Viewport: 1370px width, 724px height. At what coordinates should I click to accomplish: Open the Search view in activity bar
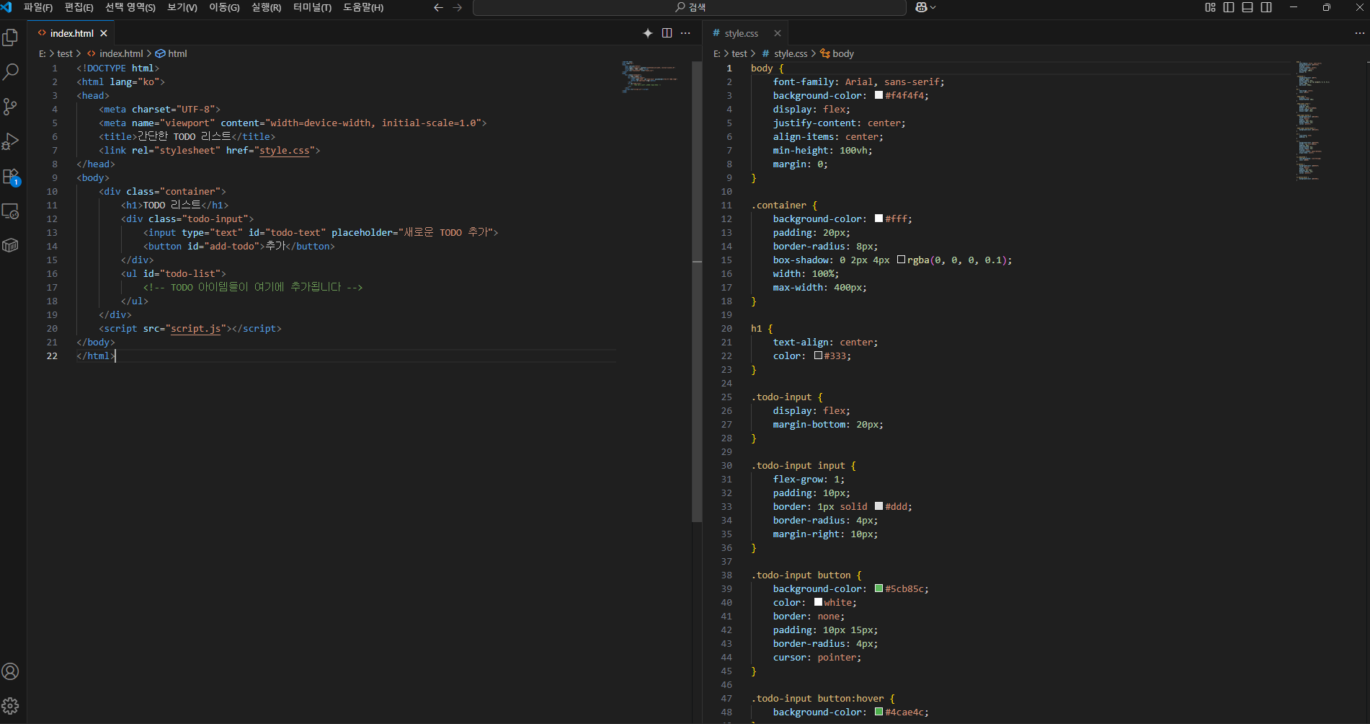11,72
